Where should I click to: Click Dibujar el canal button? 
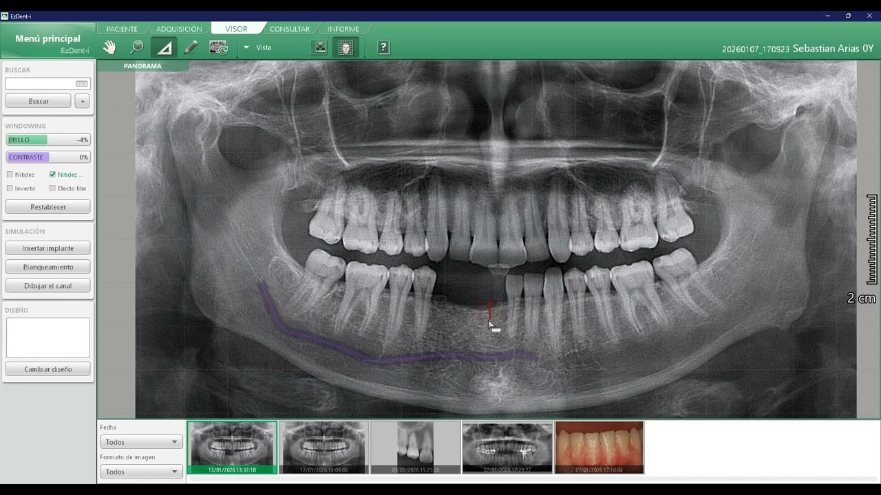point(48,285)
